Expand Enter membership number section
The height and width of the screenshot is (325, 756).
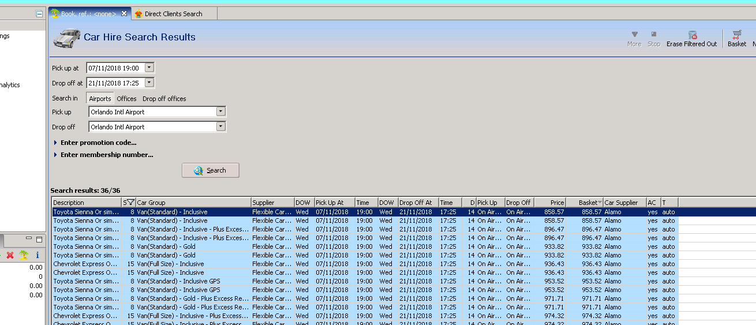[103, 155]
